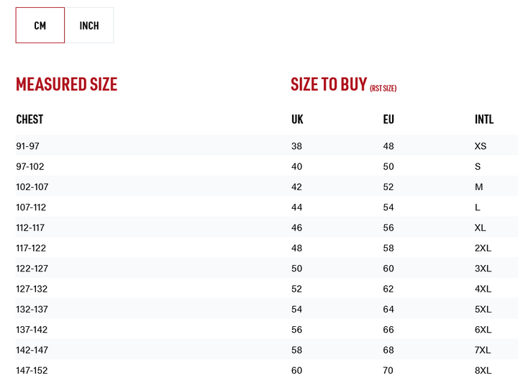This screenshot has height=391, width=518.
Task: Click the CHEST column header
Action: pyautogui.click(x=29, y=119)
